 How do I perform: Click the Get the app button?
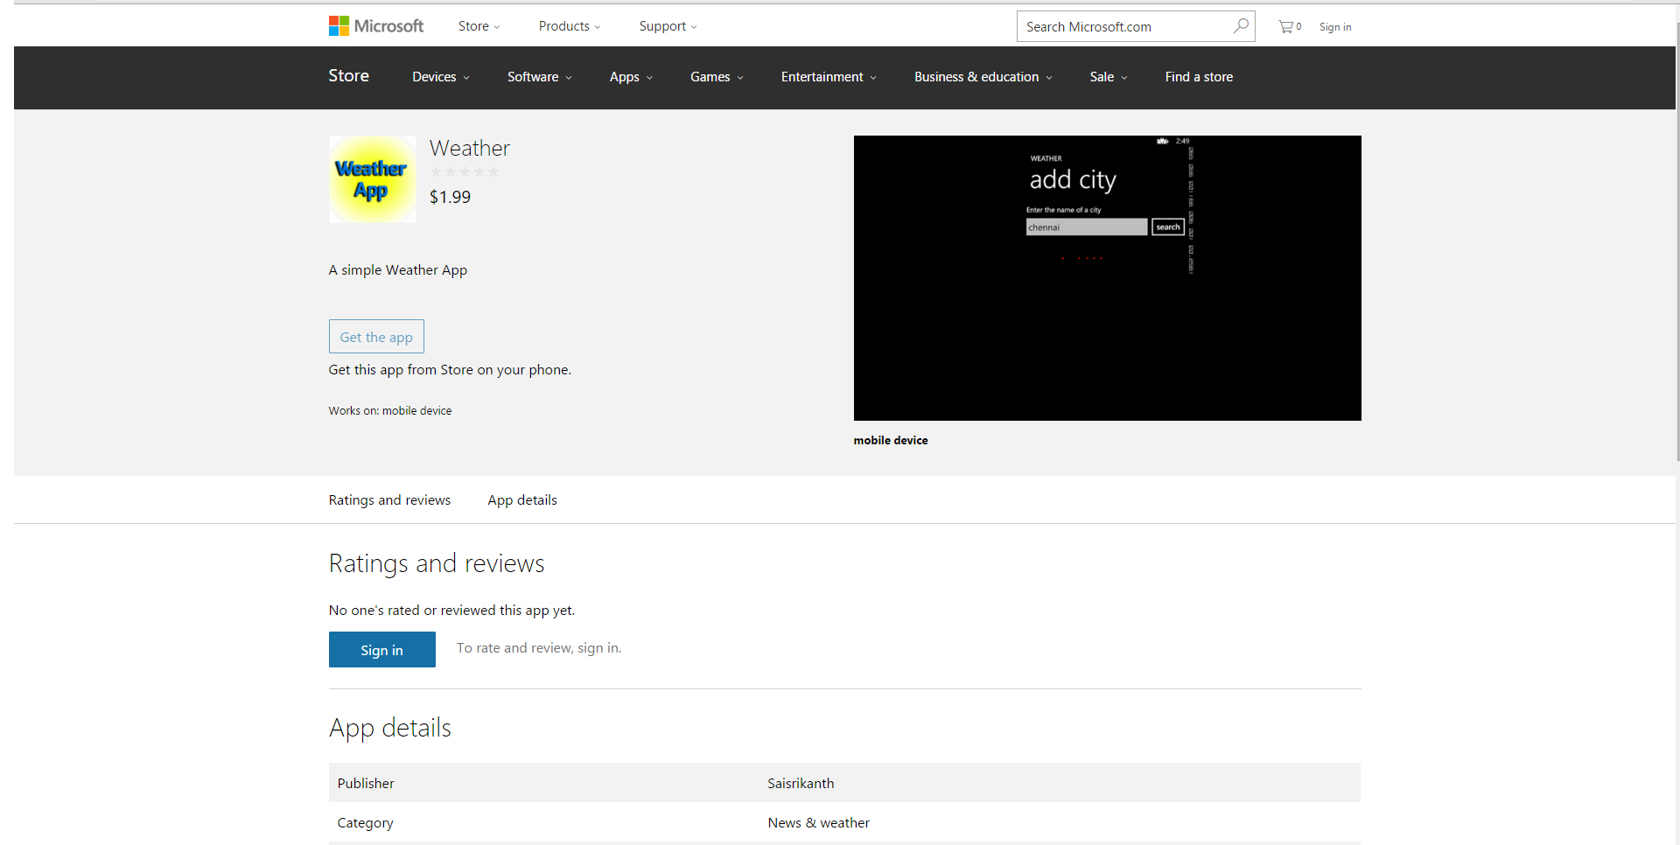tap(376, 337)
